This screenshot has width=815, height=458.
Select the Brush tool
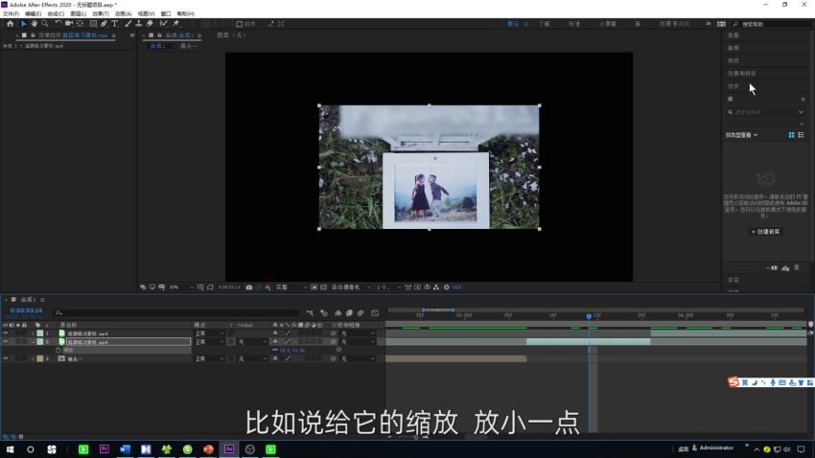(x=128, y=24)
